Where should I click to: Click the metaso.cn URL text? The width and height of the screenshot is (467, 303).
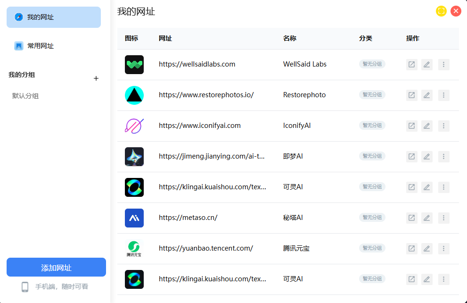pos(188,218)
